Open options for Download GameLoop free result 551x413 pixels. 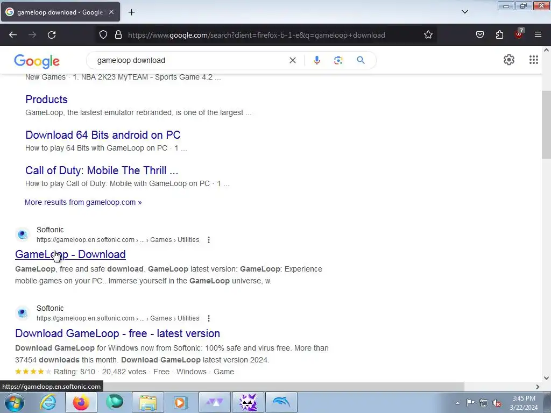click(x=209, y=318)
